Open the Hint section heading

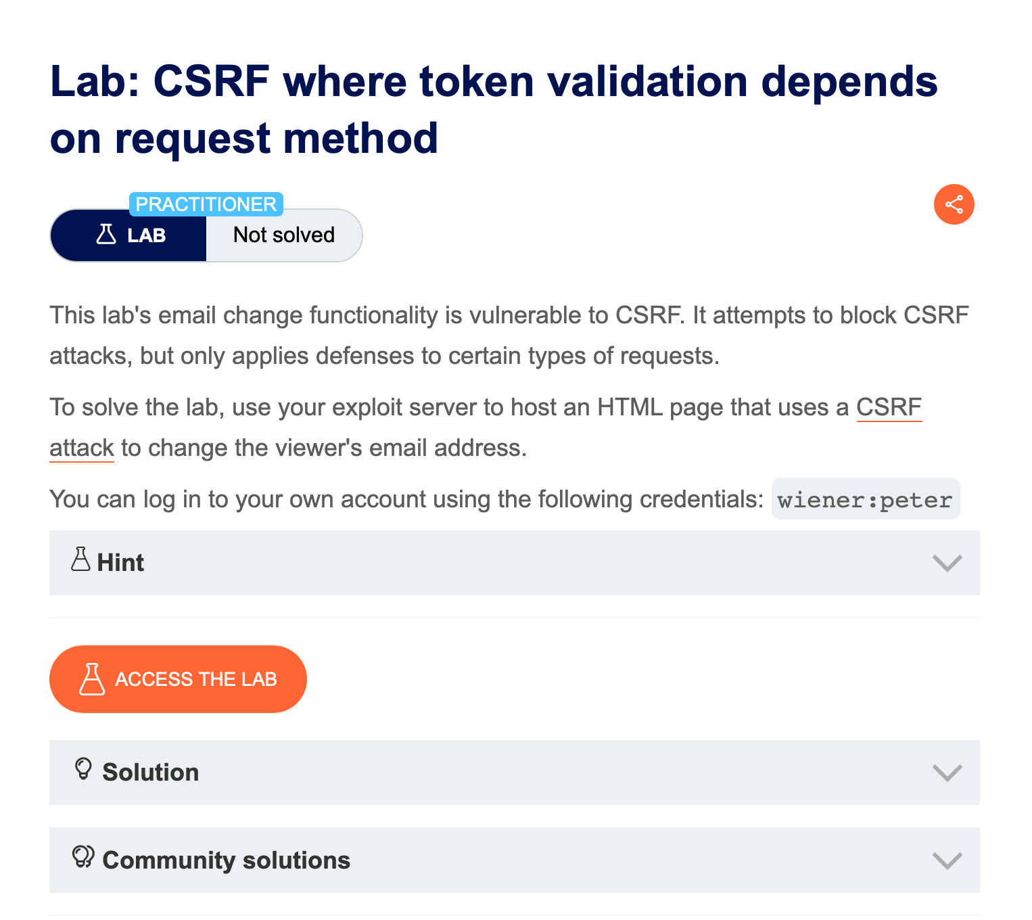coord(120,563)
